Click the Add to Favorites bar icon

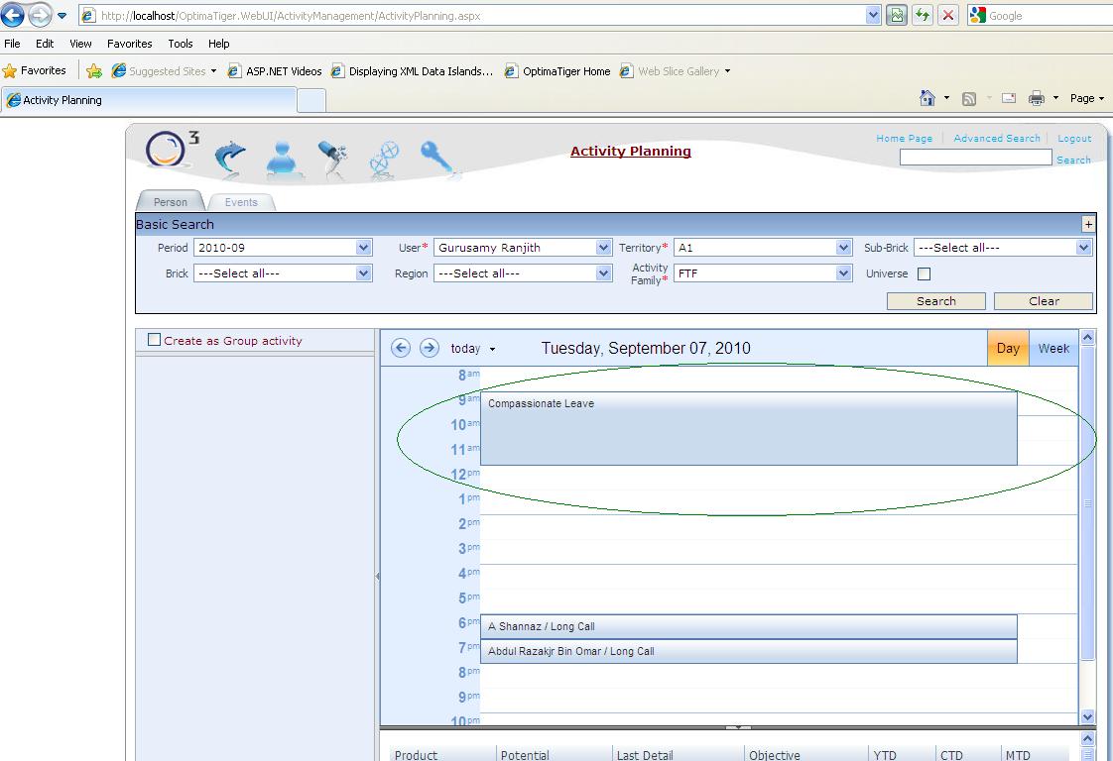(93, 71)
